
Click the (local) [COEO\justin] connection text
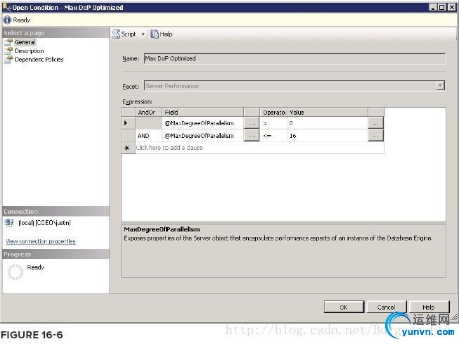(44, 223)
